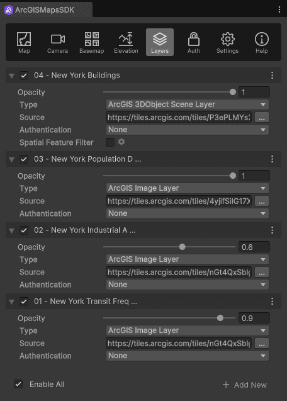Open options menu for 01 - New York Transit layer
This screenshot has height=401, width=287.
pyautogui.click(x=272, y=302)
